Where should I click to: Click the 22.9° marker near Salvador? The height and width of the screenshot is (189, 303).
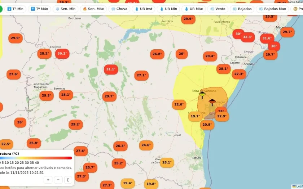[222, 116]
